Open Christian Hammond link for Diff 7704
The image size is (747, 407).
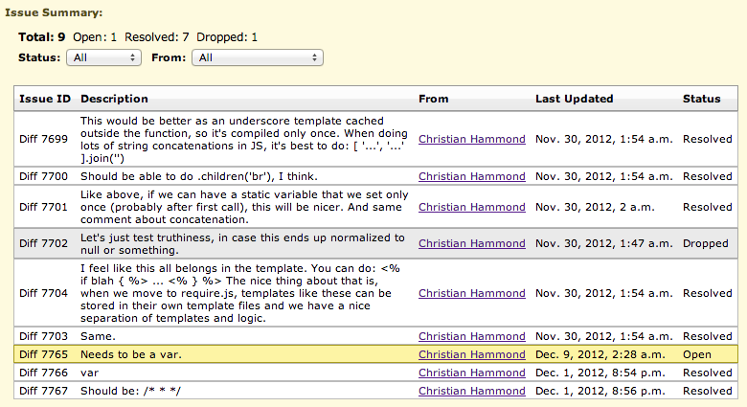471,294
